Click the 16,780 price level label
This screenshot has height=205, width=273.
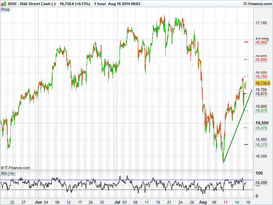click(261, 77)
